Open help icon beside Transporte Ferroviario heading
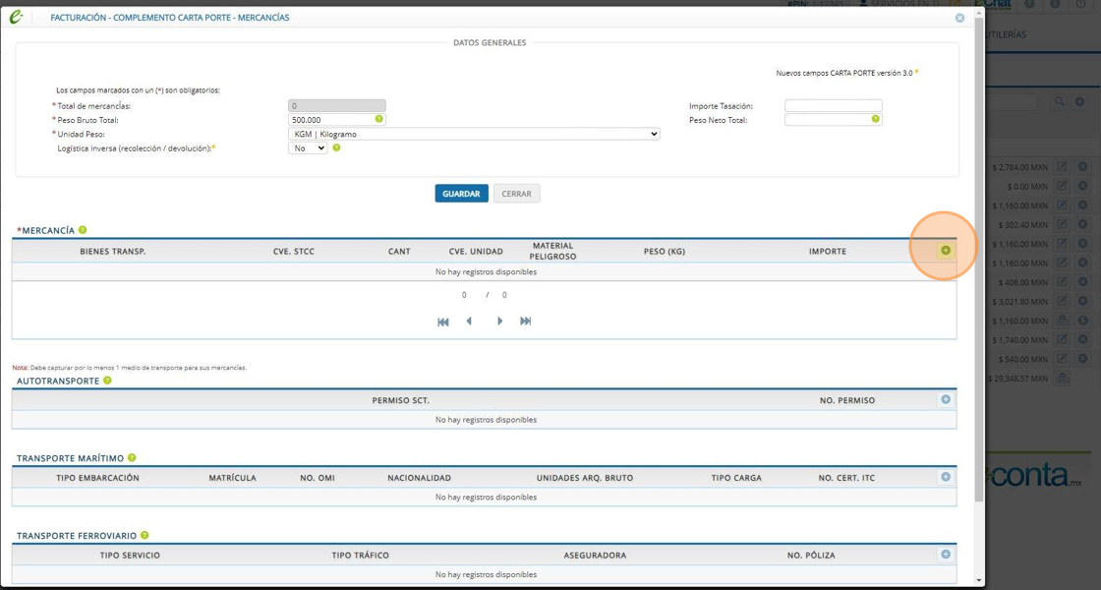 tap(145, 535)
